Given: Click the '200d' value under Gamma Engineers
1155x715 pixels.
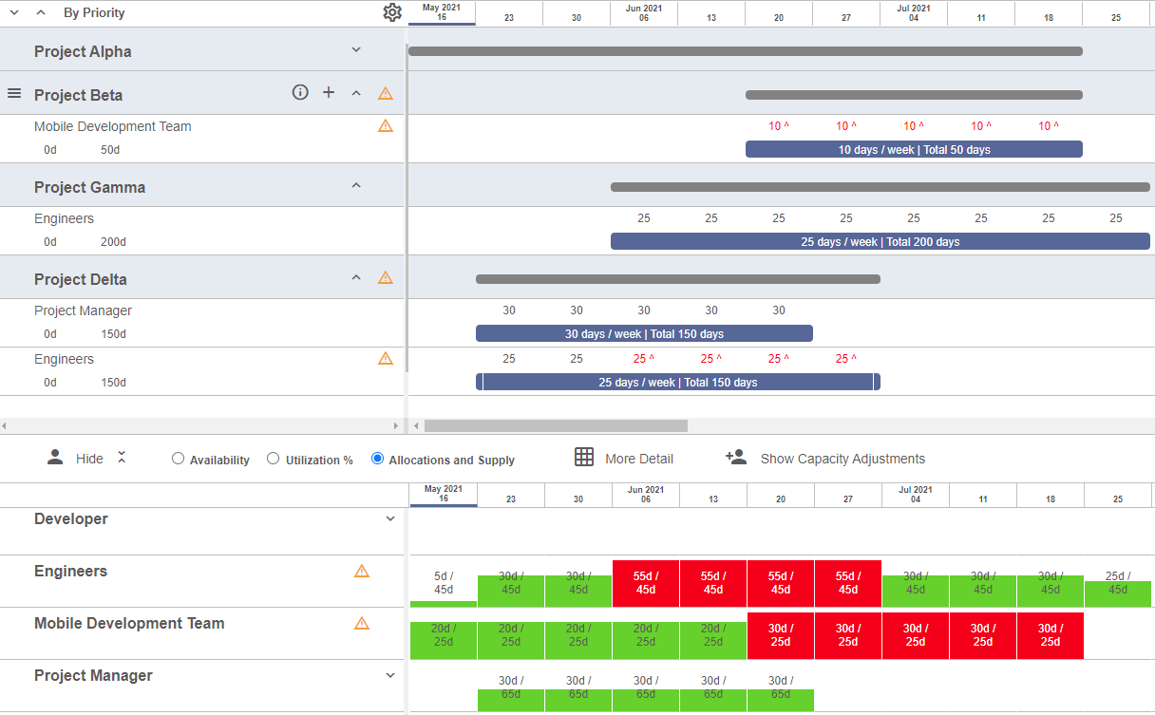Looking at the screenshot, I should (x=113, y=242).
